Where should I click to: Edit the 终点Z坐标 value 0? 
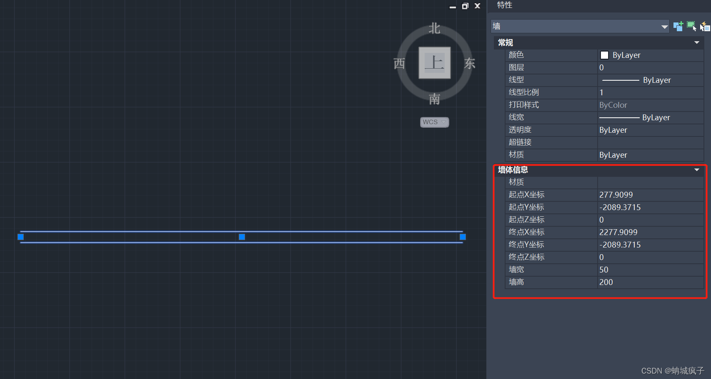tap(651, 257)
